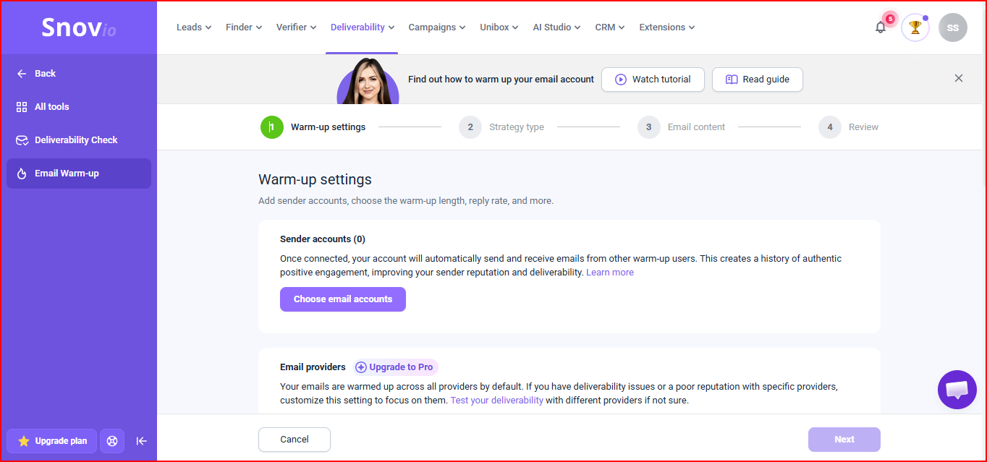Expand the Extensions dropdown

pyautogui.click(x=666, y=27)
